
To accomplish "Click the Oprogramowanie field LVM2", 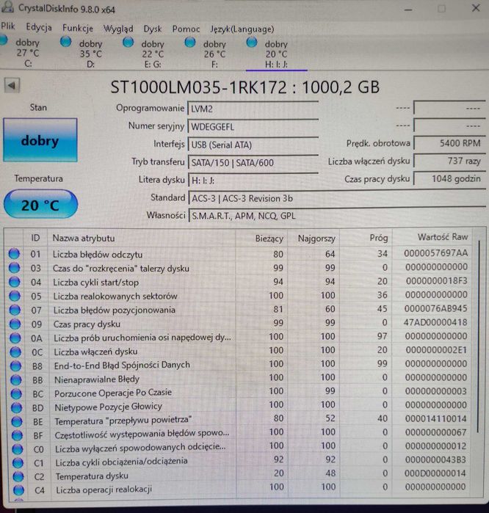I will pyautogui.click(x=253, y=109).
